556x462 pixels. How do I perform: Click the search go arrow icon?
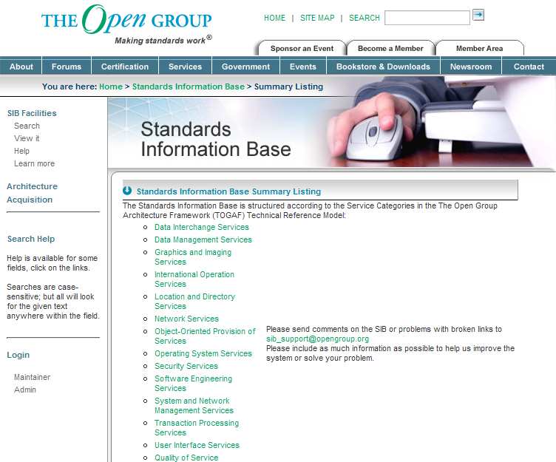coord(478,15)
